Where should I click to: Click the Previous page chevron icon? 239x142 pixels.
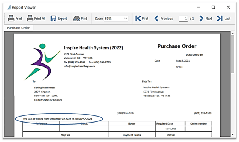coord(156,19)
